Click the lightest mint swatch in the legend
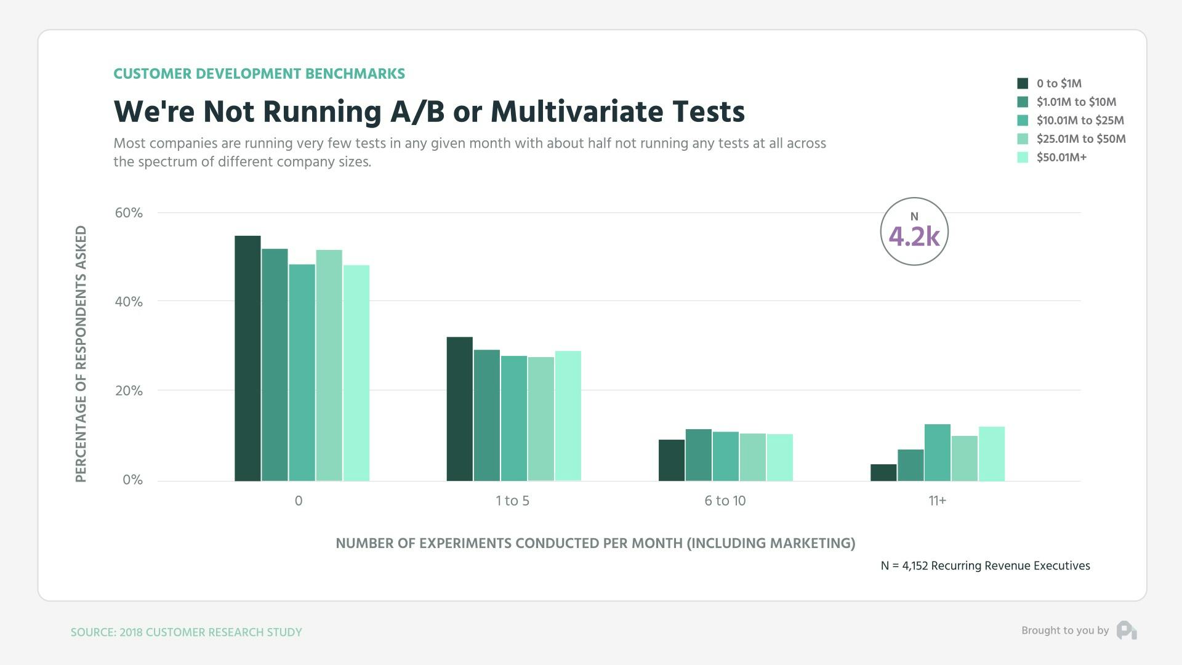This screenshot has width=1182, height=665. [1022, 158]
